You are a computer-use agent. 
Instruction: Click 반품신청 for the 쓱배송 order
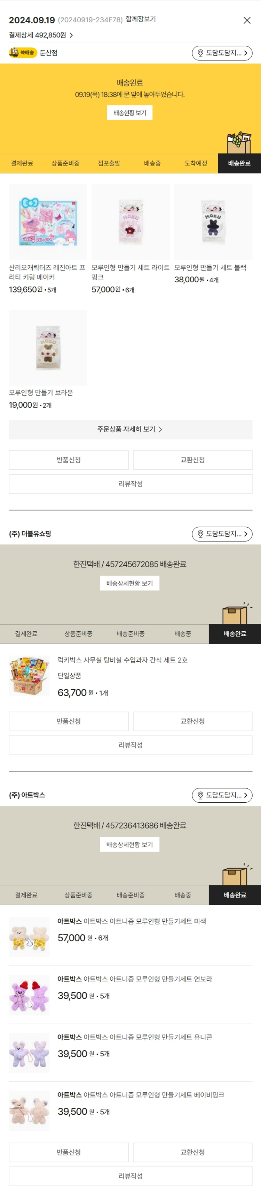point(69,460)
